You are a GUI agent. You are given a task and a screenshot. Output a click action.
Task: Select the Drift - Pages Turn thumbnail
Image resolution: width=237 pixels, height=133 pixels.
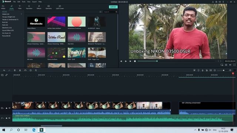(97, 52)
